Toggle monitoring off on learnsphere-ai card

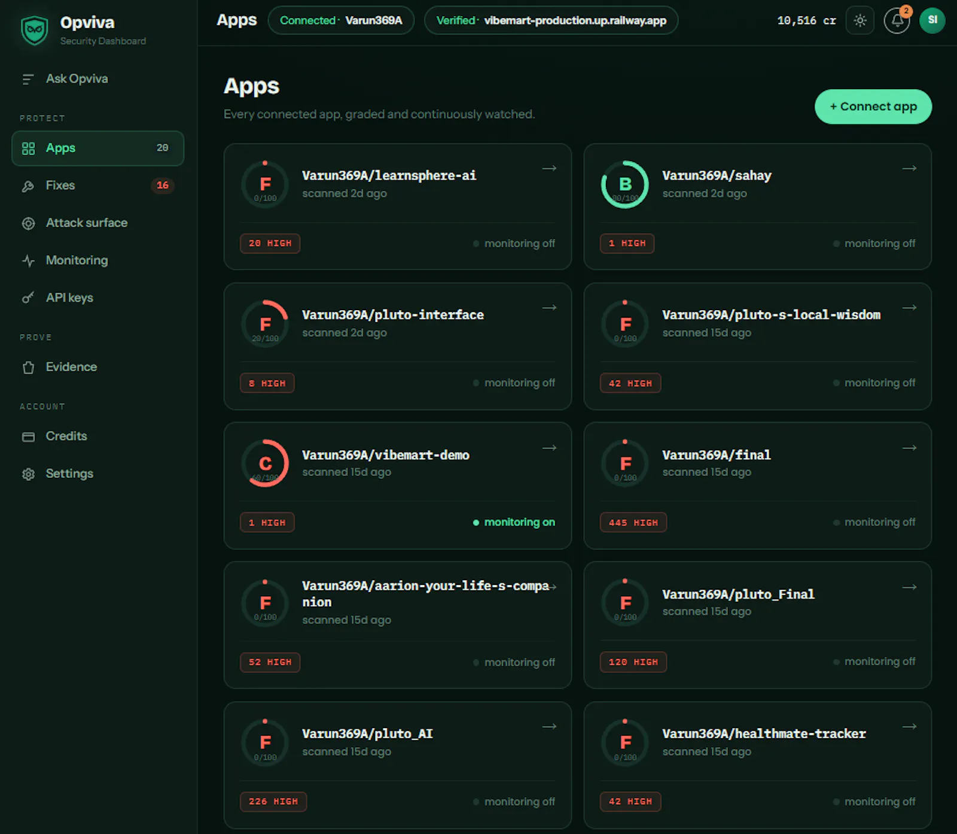click(514, 244)
